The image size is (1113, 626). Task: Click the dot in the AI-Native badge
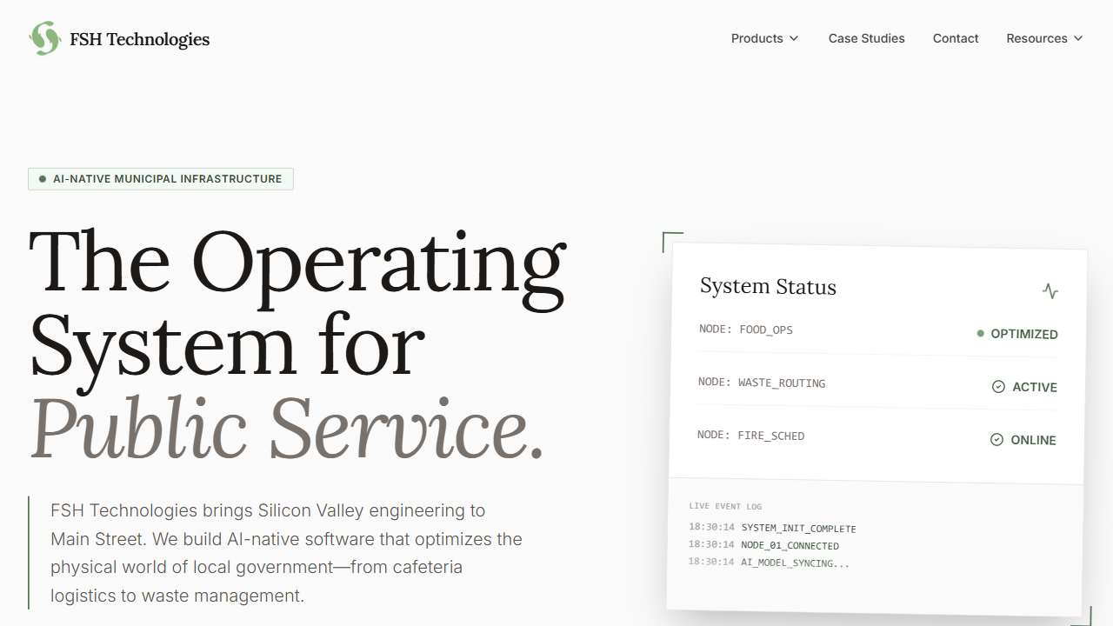tap(42, 179)
